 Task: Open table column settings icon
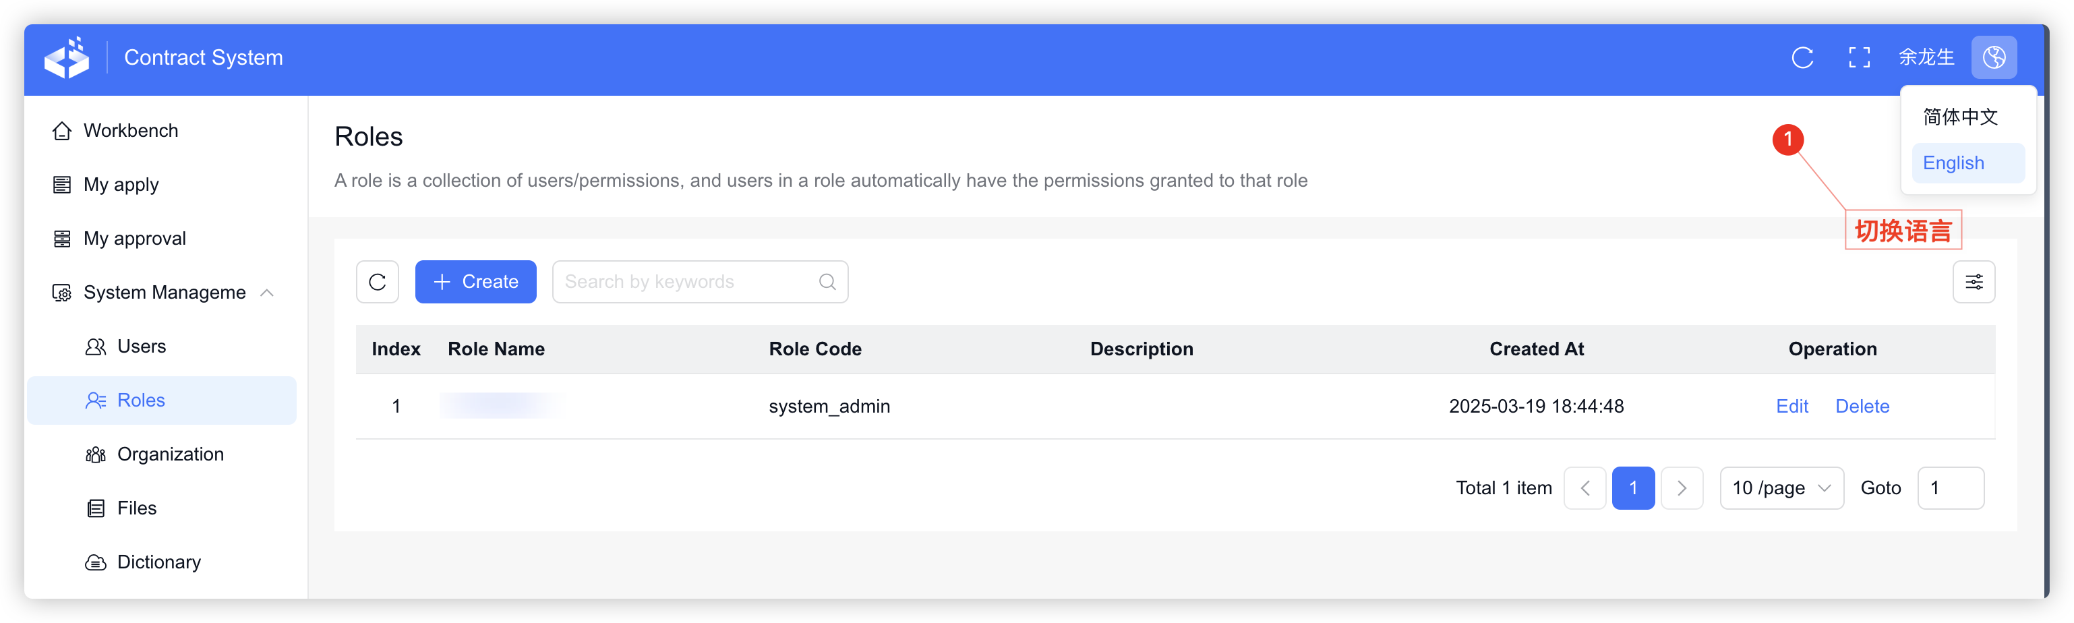coord(1974,282)
